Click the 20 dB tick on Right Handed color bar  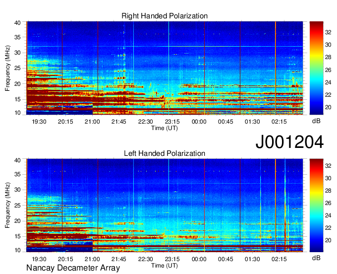(328, 107)
